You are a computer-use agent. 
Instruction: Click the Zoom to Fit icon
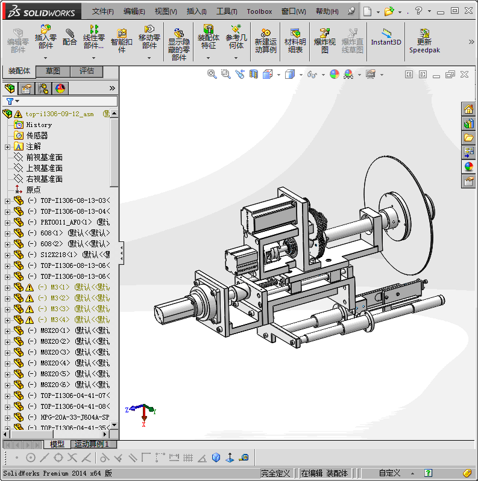tap(212, 74)
